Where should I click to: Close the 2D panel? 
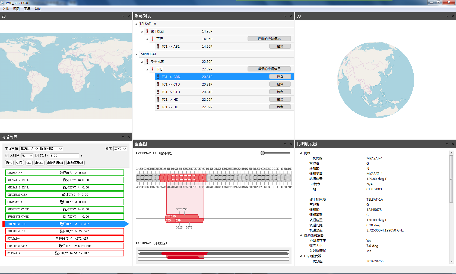pos(129,16)
